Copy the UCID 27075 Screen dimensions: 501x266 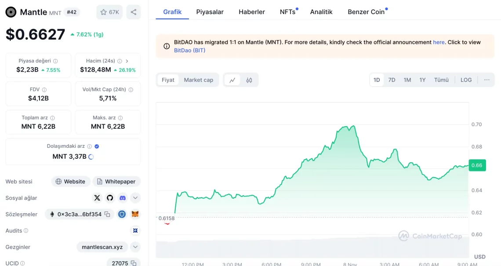[134, 263]
